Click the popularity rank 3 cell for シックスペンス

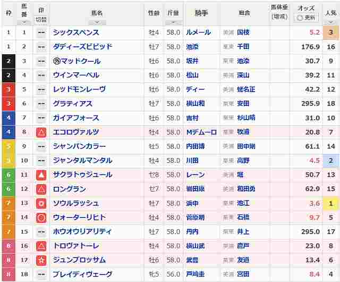(x=330, y=32)
